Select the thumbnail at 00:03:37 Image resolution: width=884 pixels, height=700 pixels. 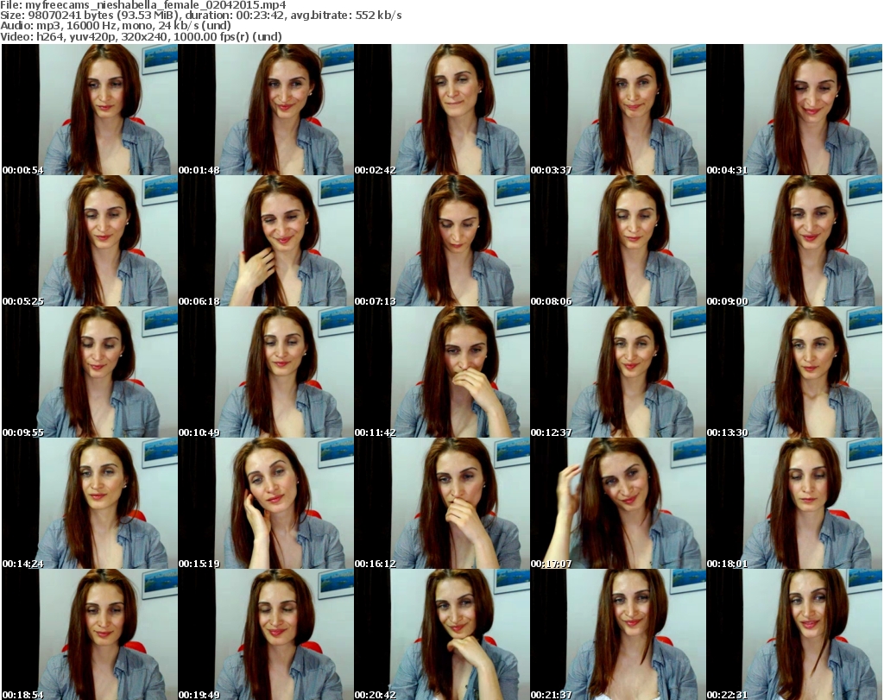click(618, 110)
